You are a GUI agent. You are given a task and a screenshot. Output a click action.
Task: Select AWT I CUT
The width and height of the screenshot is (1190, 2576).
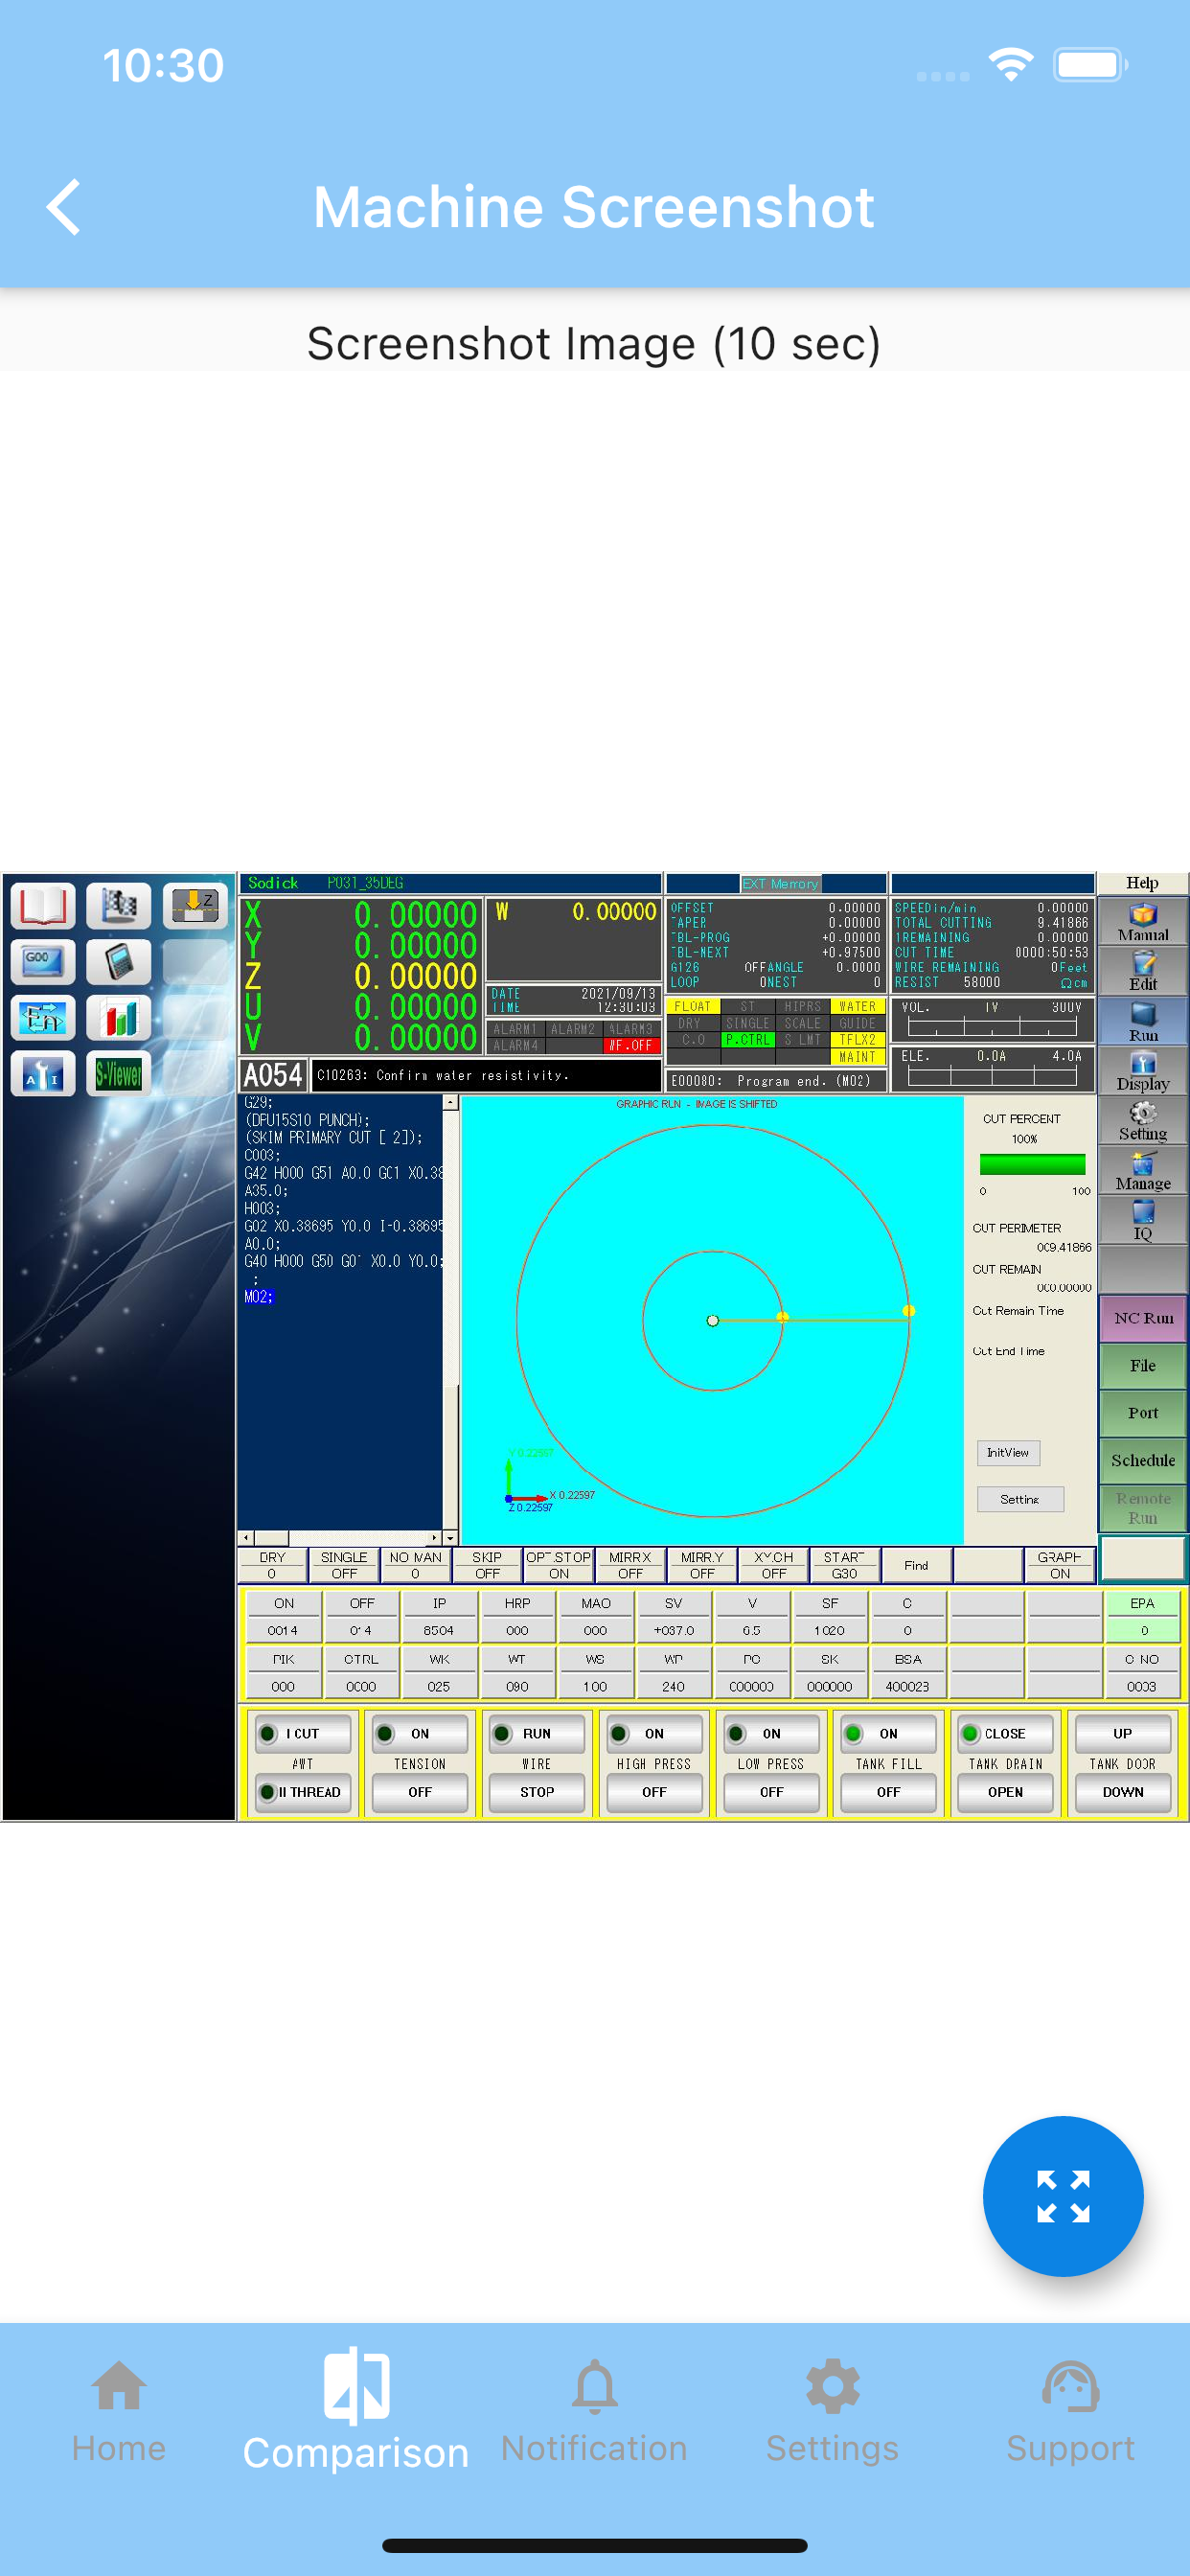(303, 1733)
